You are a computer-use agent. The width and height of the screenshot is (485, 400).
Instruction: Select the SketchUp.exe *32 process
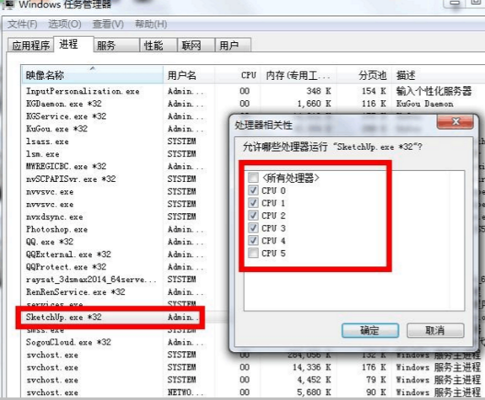coord(64,317)
